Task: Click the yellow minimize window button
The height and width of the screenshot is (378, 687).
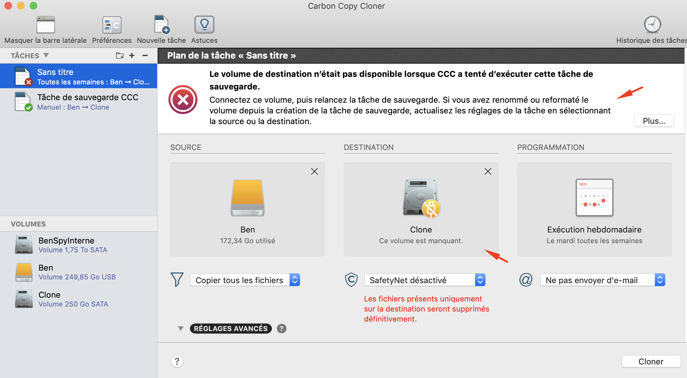Action: [x=21, y=6]
